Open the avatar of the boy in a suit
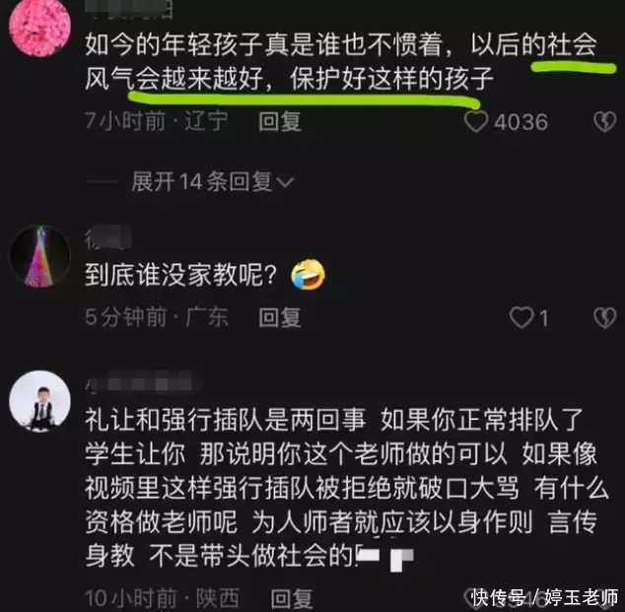The image size is (625, 612). [39, 401]
